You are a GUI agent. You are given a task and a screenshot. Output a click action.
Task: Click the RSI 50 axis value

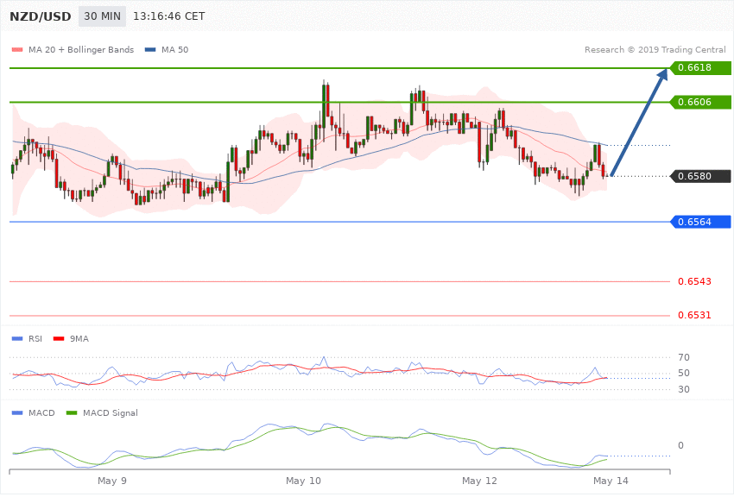[684, 373]
